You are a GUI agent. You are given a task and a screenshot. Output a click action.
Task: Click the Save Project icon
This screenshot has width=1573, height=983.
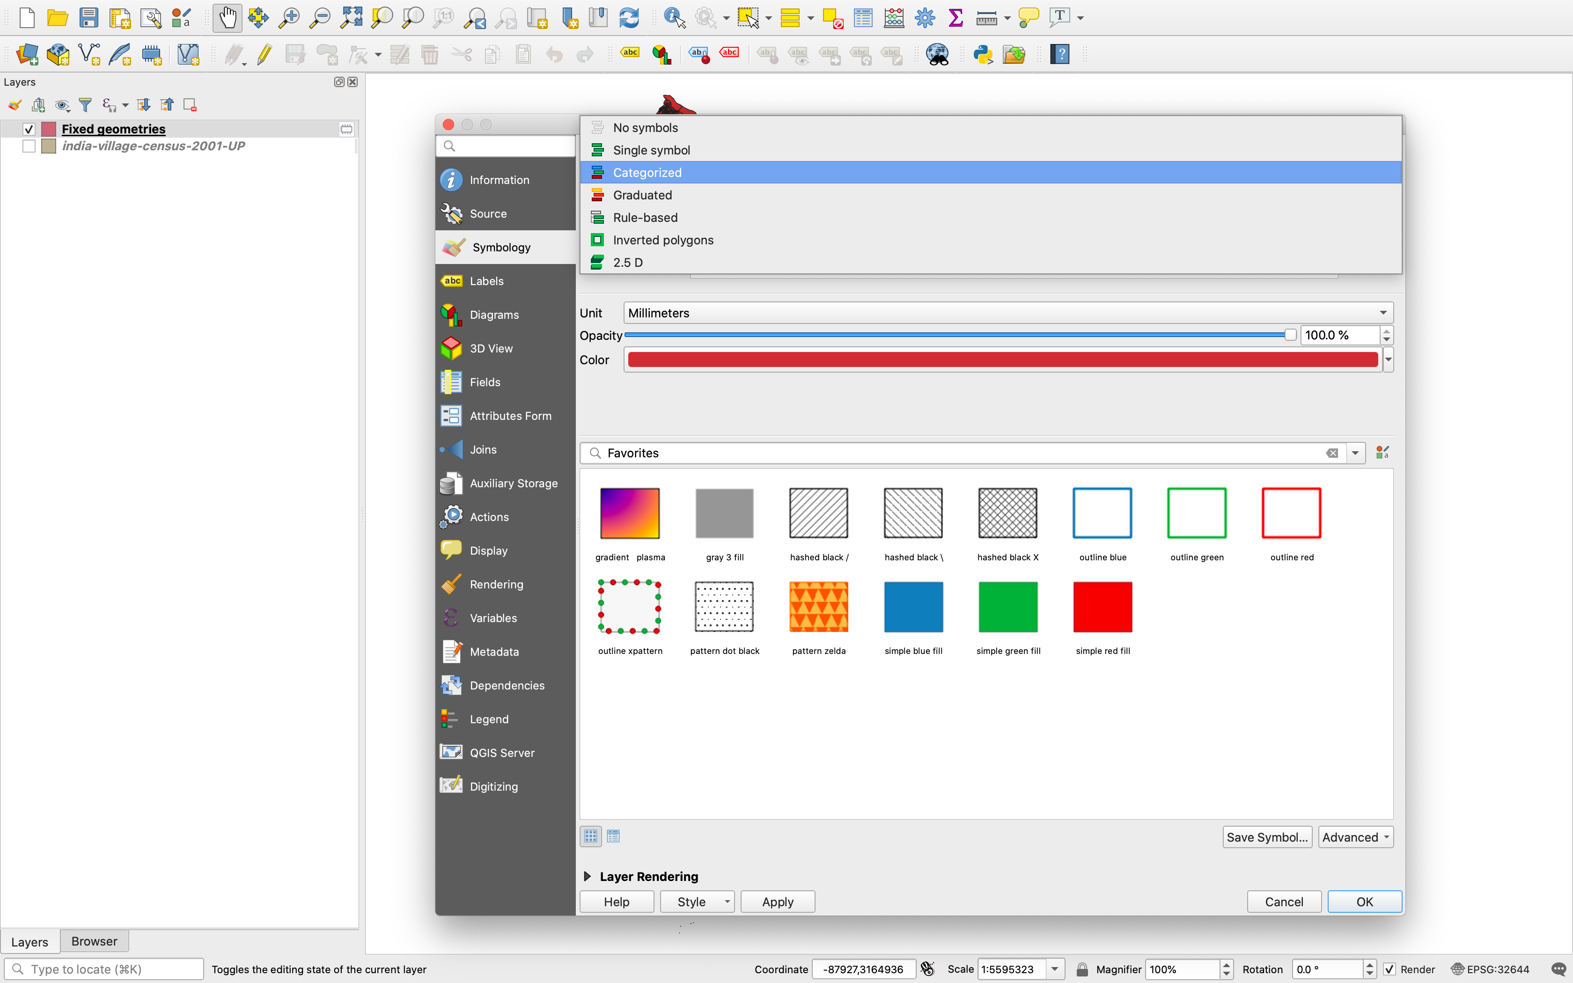point(88,18)
